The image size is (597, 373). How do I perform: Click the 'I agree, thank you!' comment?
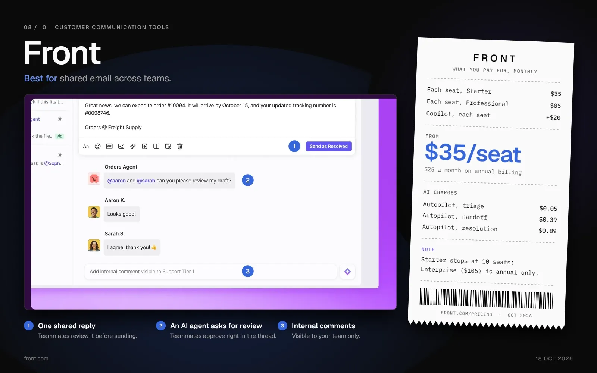click(x=132, y=247)
